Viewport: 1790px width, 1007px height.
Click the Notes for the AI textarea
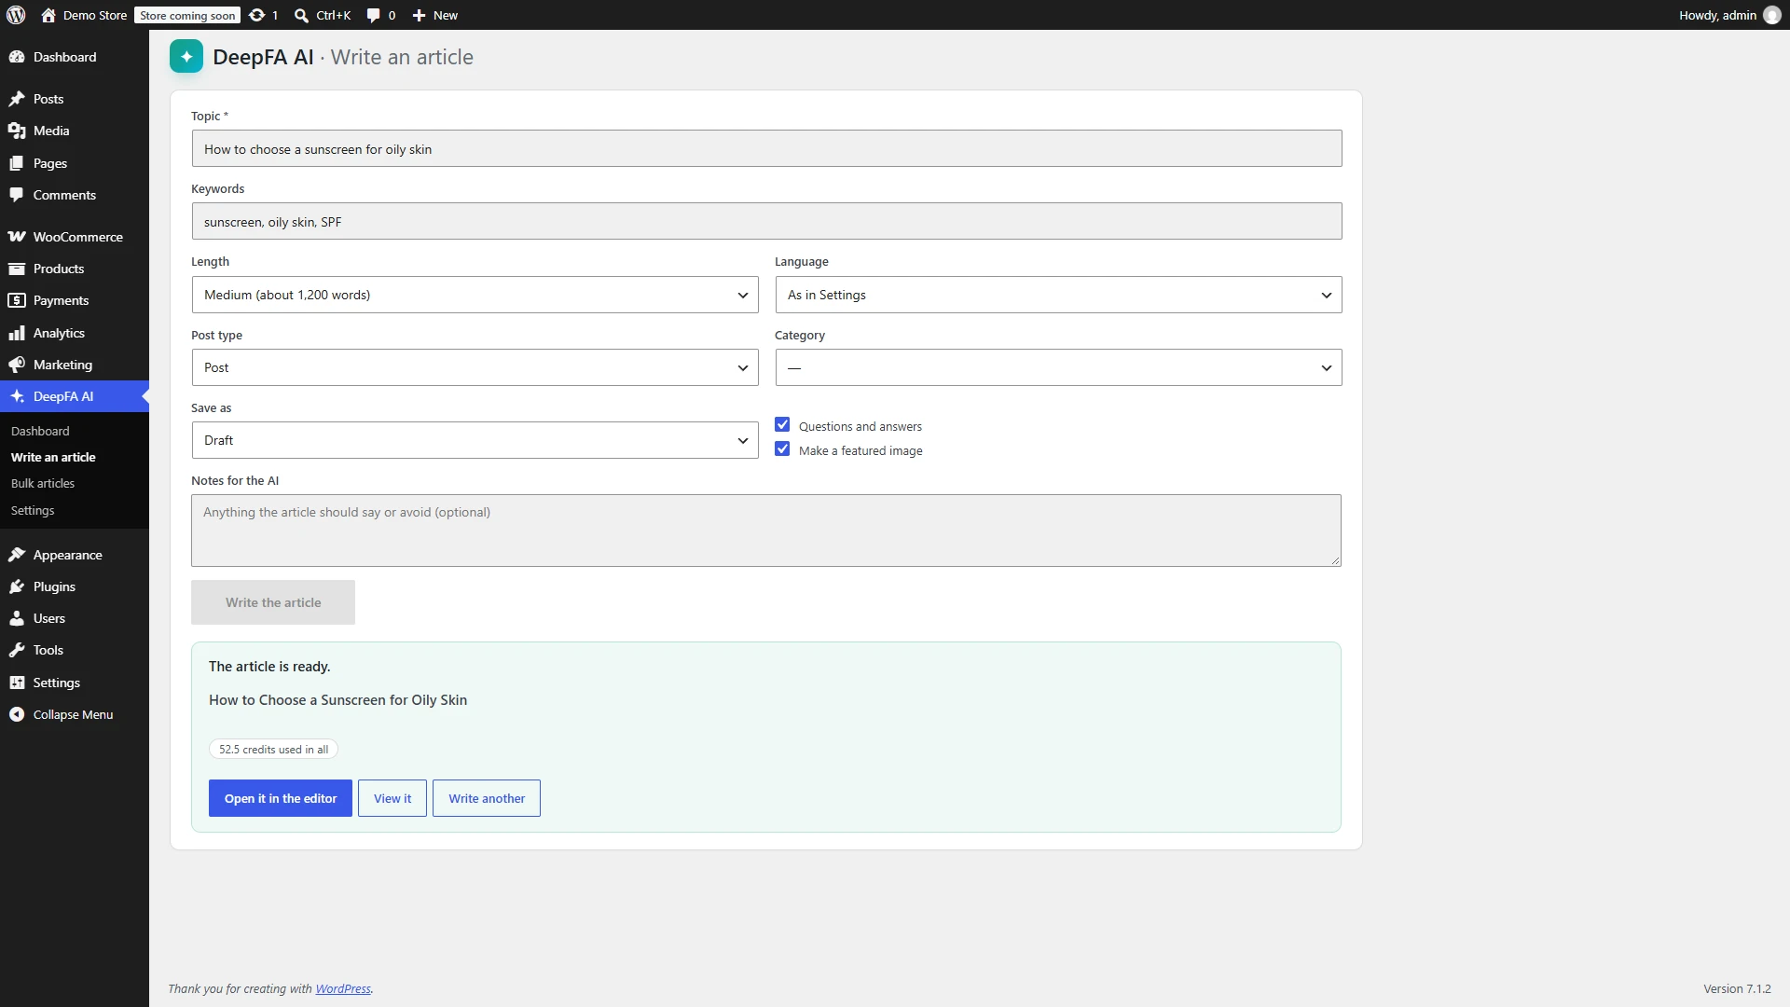766,531
